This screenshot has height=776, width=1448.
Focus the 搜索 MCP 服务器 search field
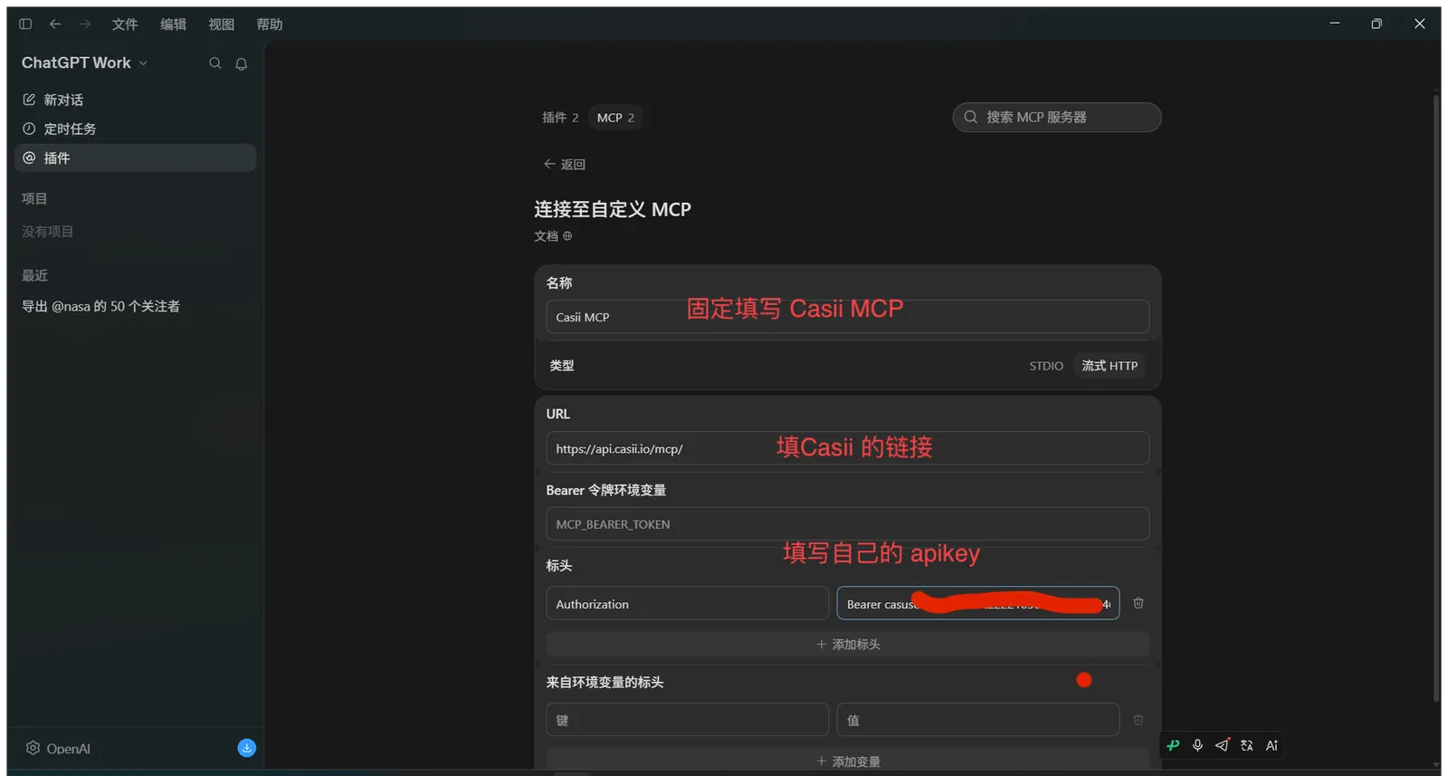pos(1056,117)
